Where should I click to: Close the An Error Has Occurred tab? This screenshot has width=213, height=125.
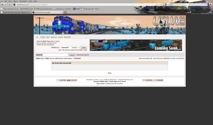click(62, 12)
